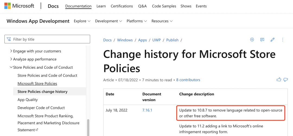The width and height of the screenshot is (293, 136).
Task: Click the edit pencil icon
Action: [272, 40]
